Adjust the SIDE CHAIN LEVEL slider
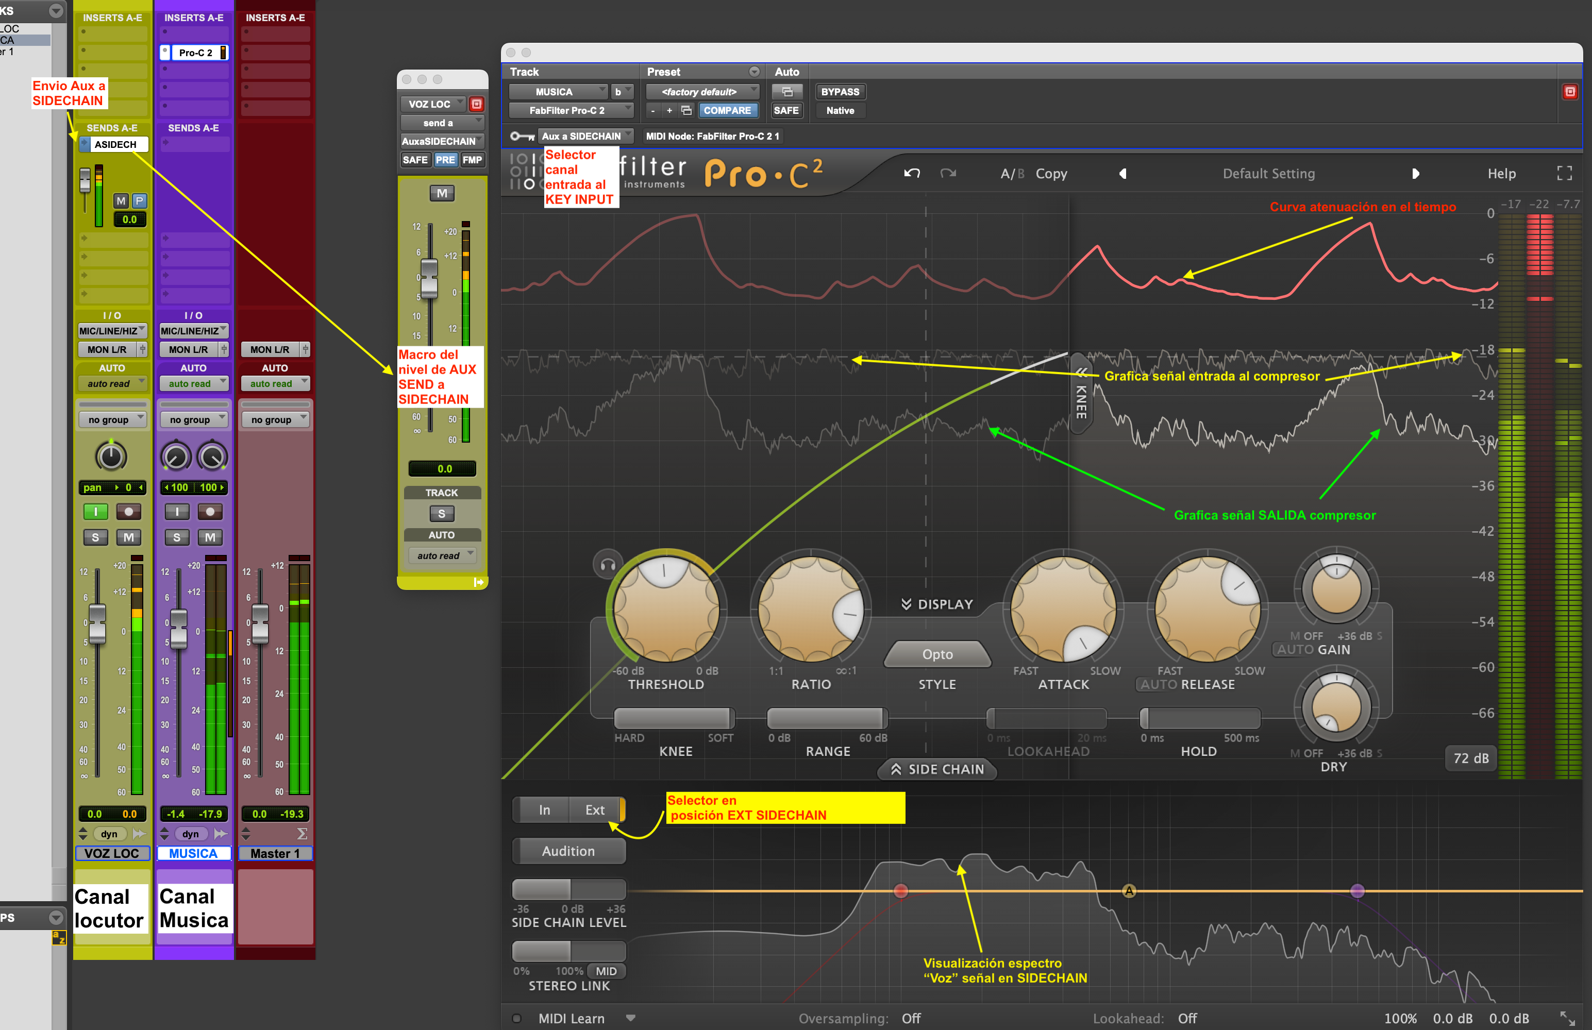This screenshot has height=1030, width=1592. click(568, 889)
